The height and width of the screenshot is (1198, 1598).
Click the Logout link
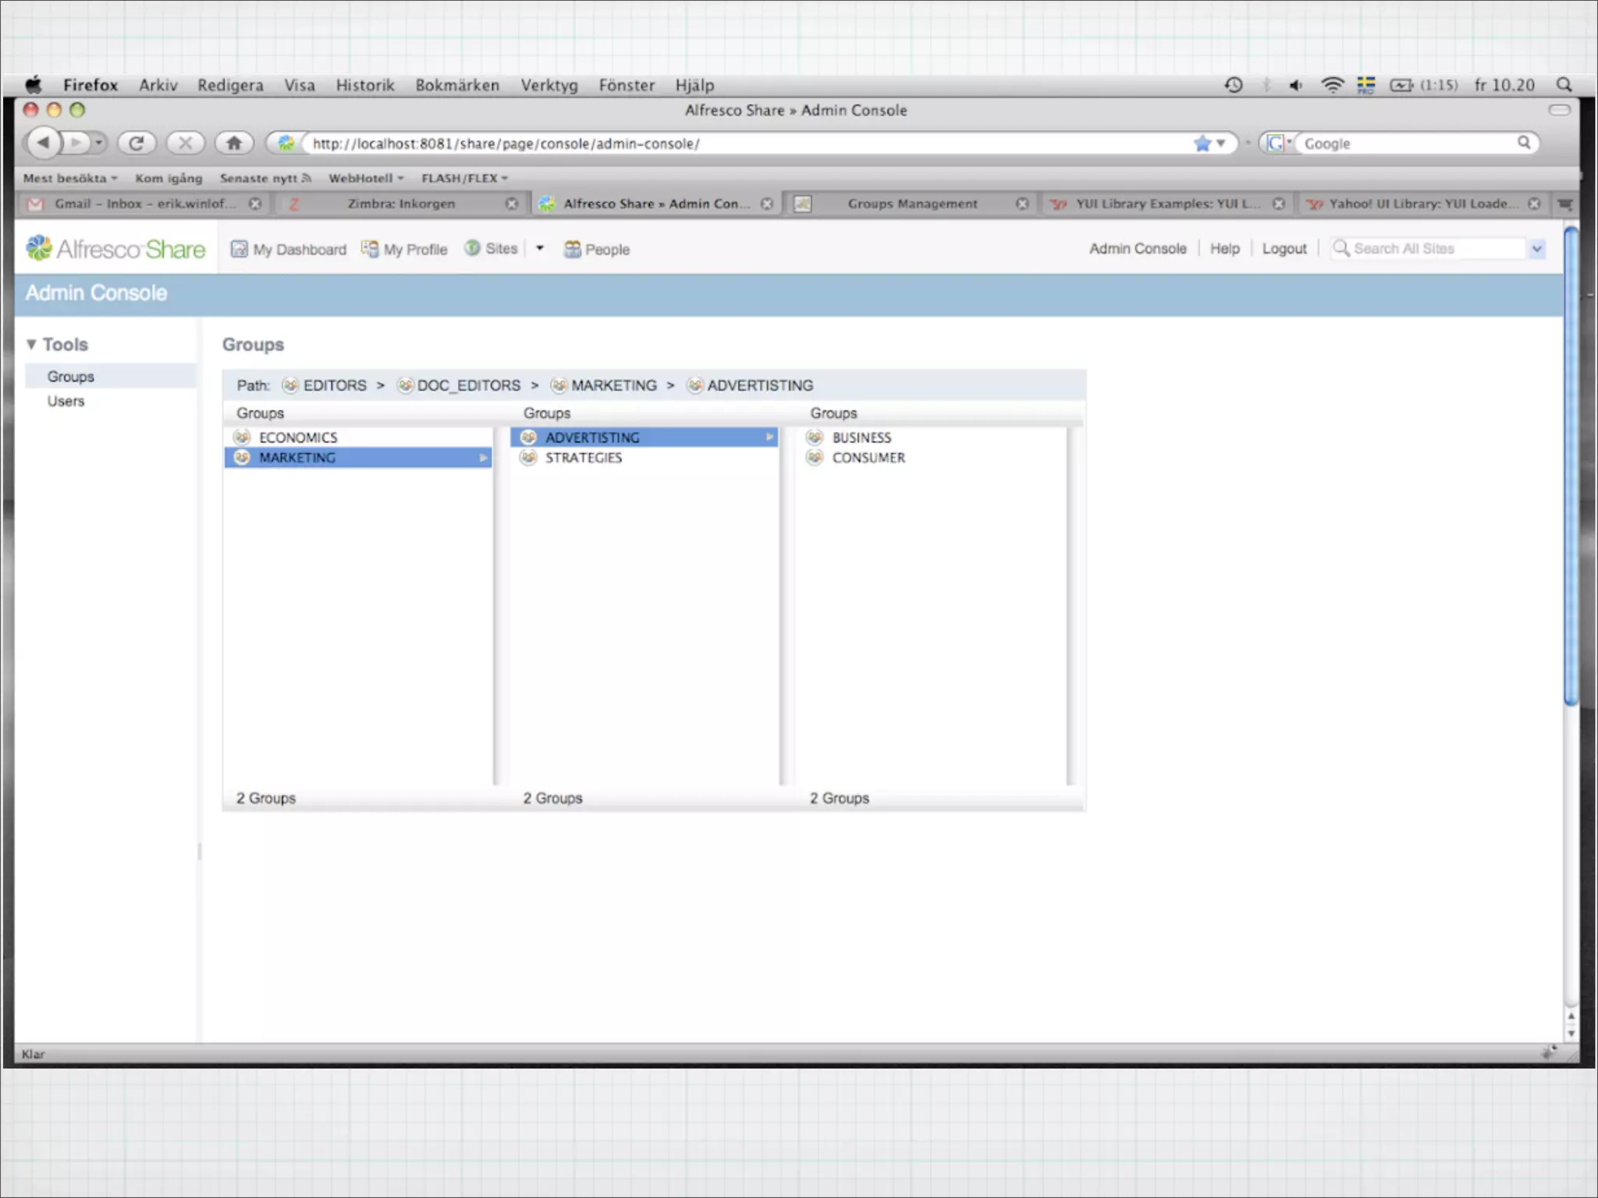tap(1284, 249)
